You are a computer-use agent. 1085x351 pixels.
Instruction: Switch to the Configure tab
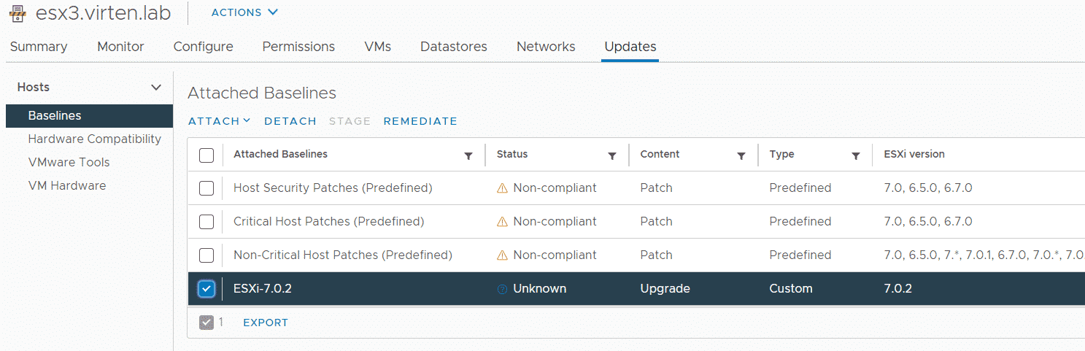(204, 47)
